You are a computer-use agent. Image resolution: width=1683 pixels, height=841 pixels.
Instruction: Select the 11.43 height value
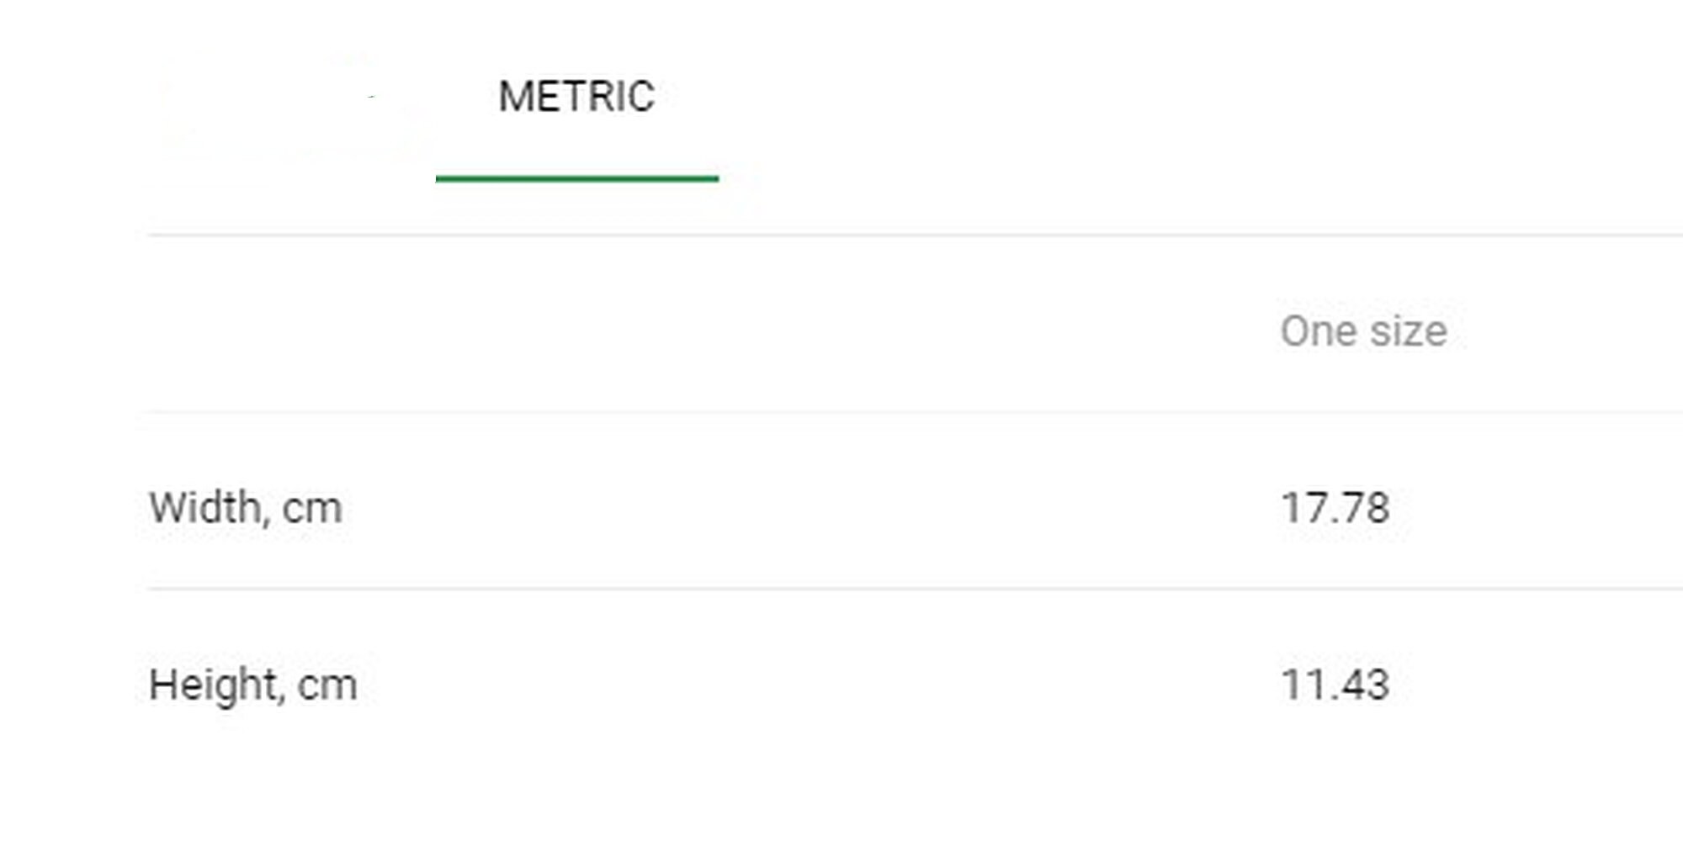pyautogui.click(x=1335, y=685)
